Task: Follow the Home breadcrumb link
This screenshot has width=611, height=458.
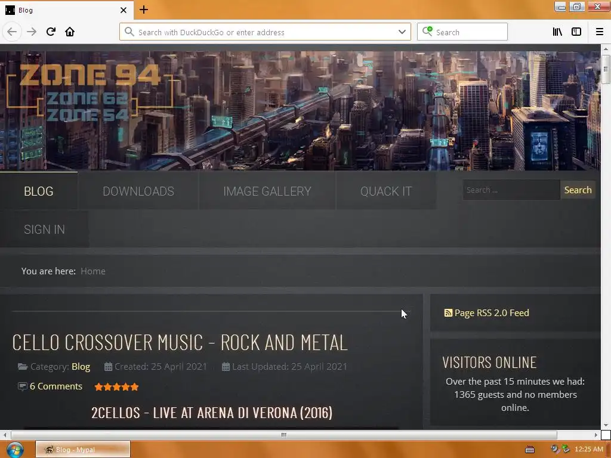Action: tap(92, 271)
